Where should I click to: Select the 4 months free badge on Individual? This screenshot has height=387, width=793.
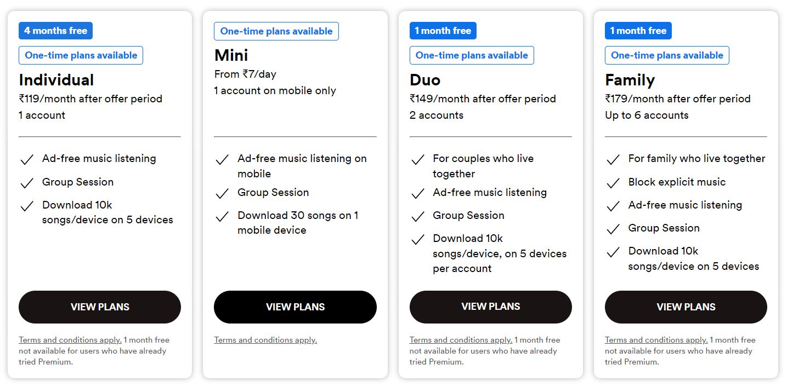(x=55, y=31)
